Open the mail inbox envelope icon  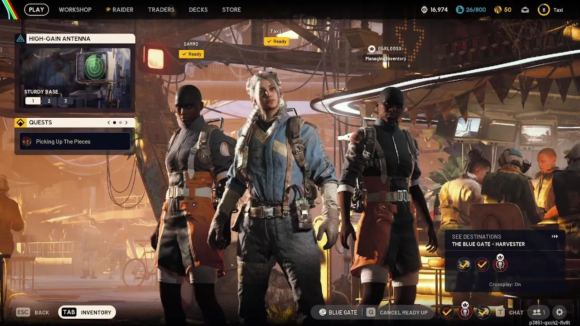[525, 10]
